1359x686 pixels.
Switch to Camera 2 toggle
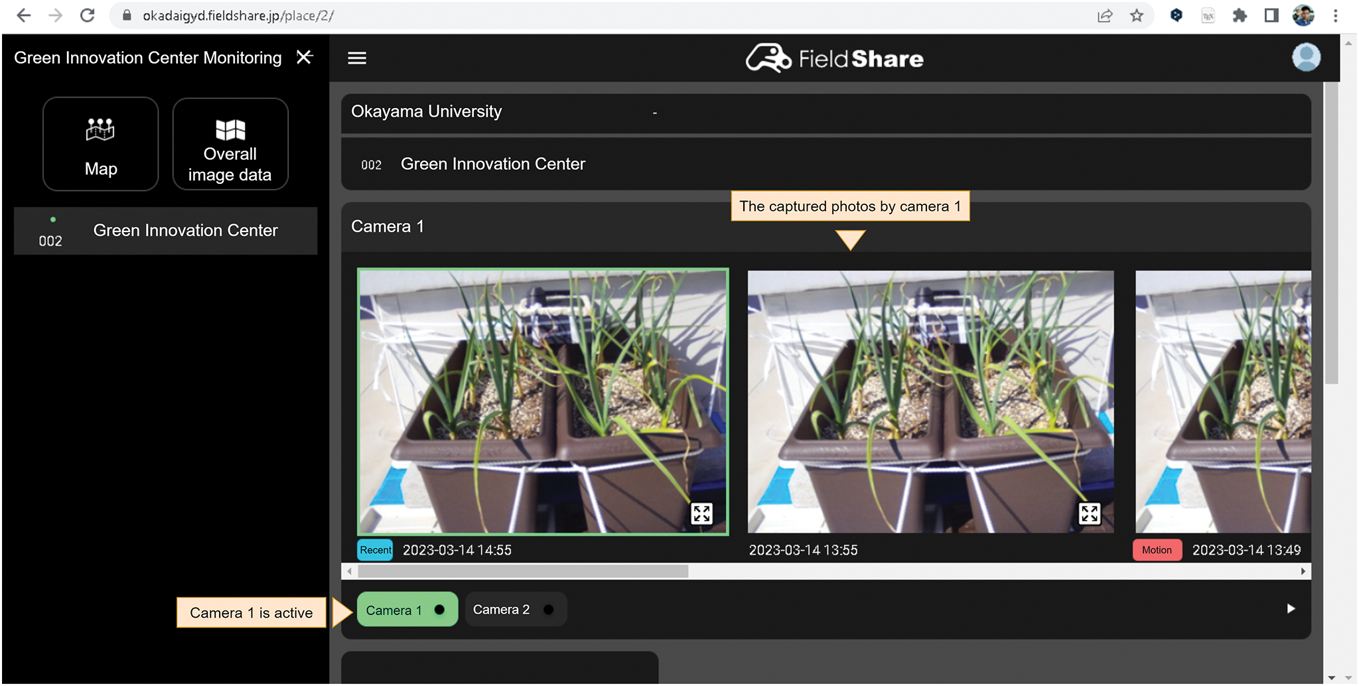click(x=515, y=610)
